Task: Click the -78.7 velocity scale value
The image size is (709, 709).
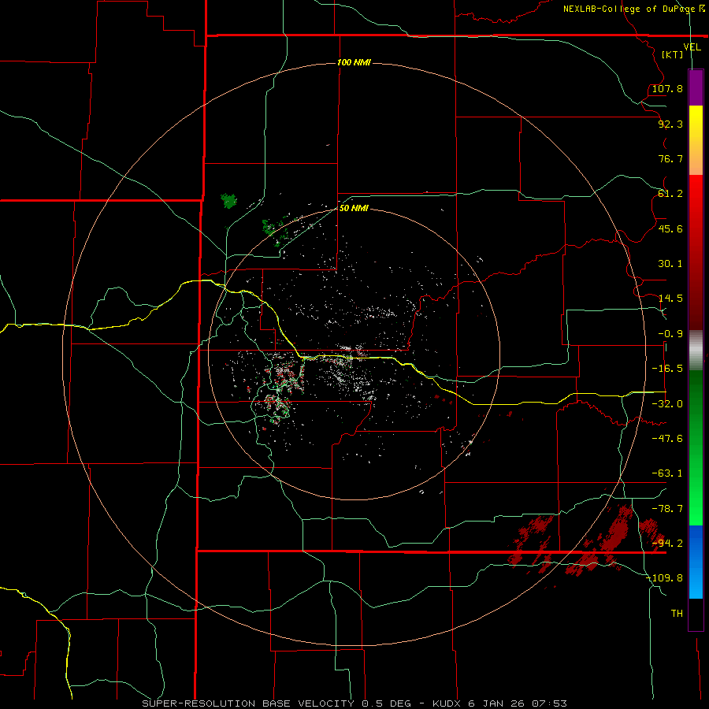Action: [x=667, y=509]
